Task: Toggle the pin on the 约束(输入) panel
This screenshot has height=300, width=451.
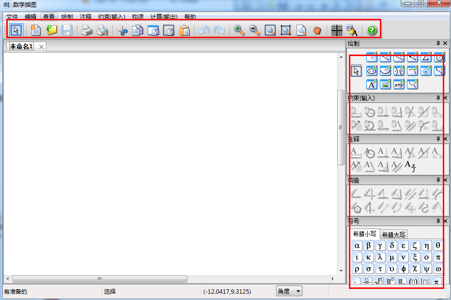Action: tap(438, 98)
